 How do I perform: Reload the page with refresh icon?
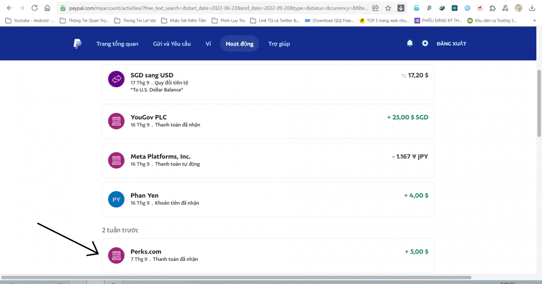(x=35, y=8)
